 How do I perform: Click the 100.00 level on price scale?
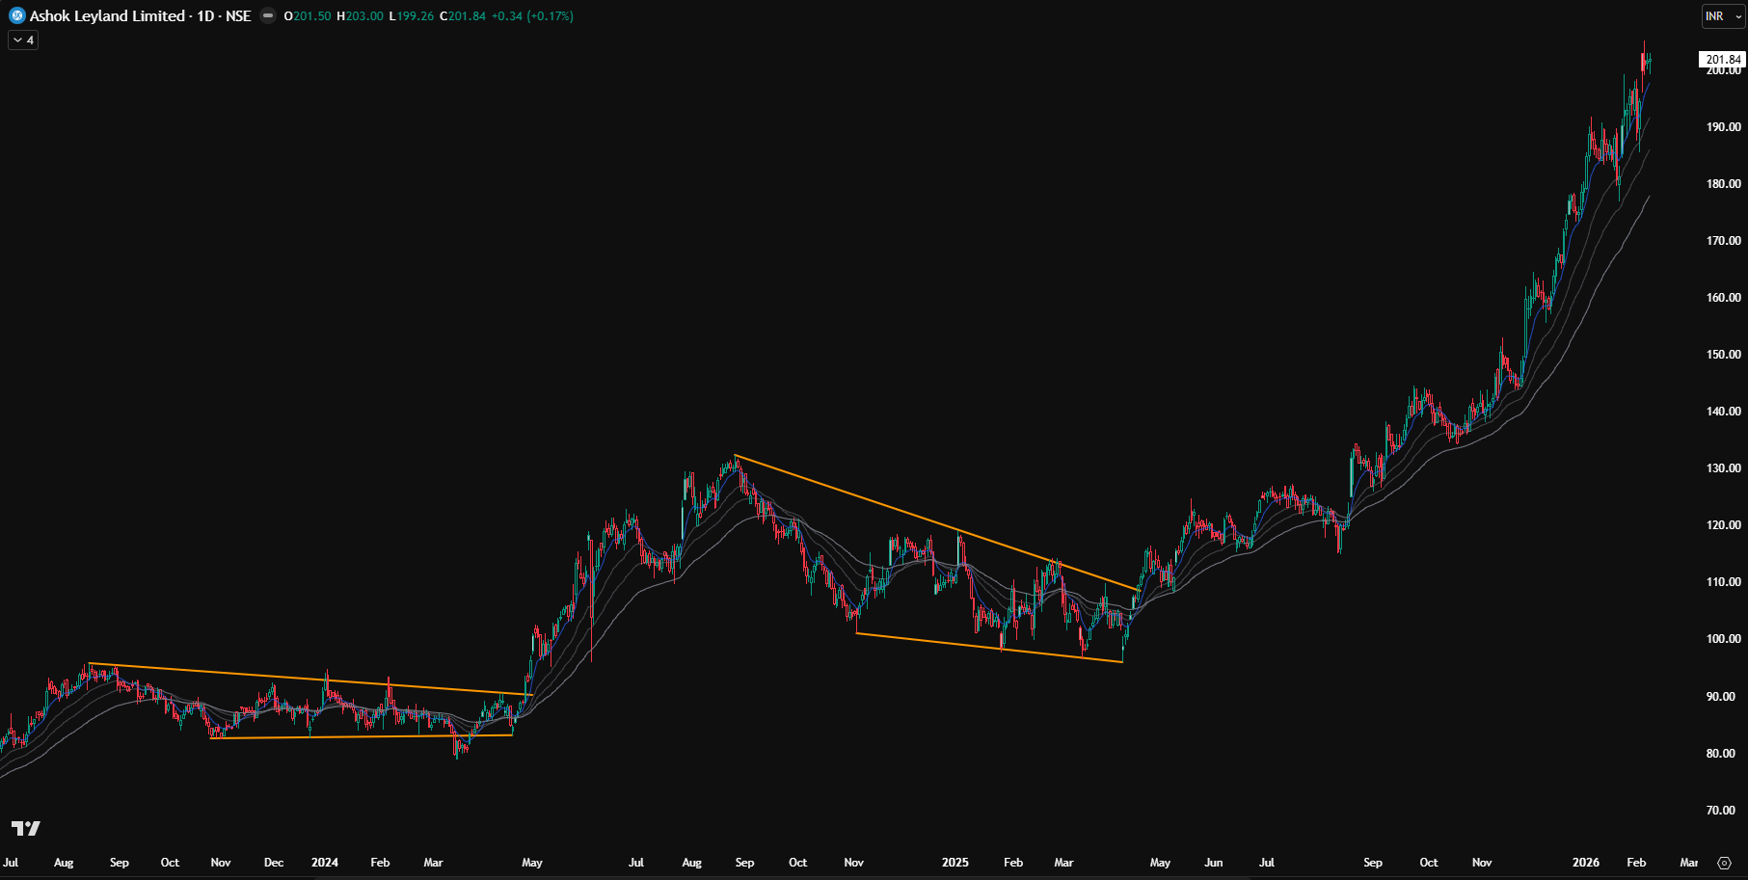coord(1723,639)
